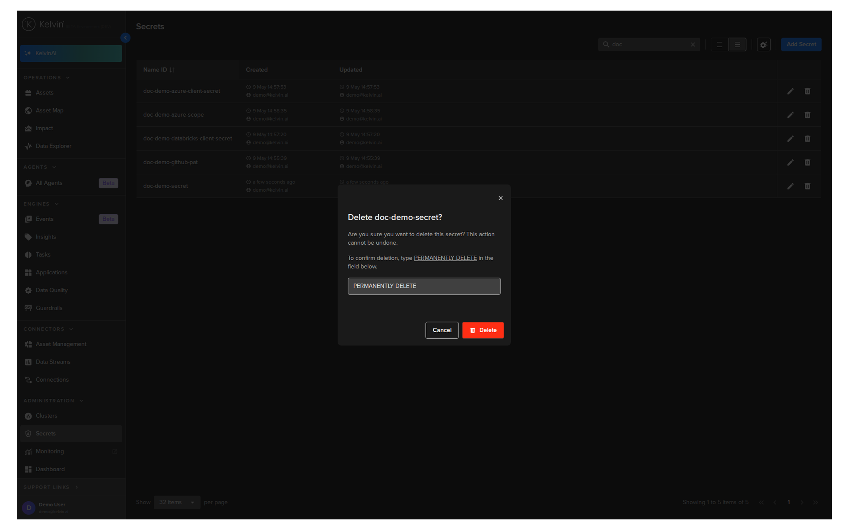The image size is (849, 530).
Task: Open Assets in the sidebar
Action: coord(71,93)
